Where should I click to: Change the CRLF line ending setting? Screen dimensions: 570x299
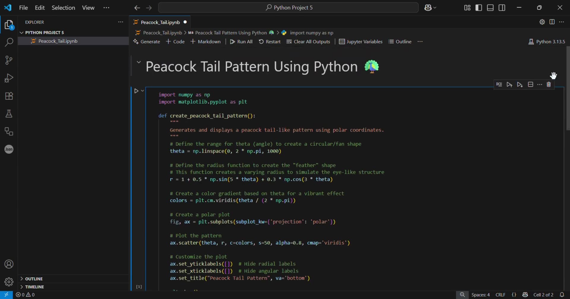[501, 295]
